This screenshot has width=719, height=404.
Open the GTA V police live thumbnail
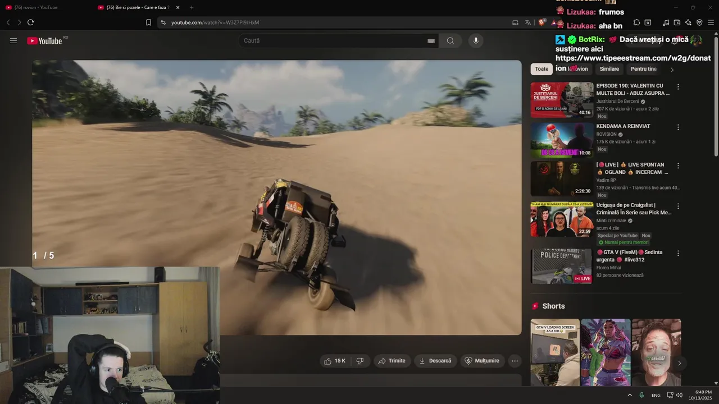[562, 267]
